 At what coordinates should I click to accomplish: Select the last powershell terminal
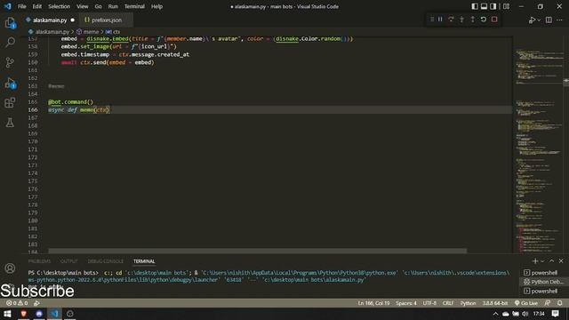click(543, 291)
